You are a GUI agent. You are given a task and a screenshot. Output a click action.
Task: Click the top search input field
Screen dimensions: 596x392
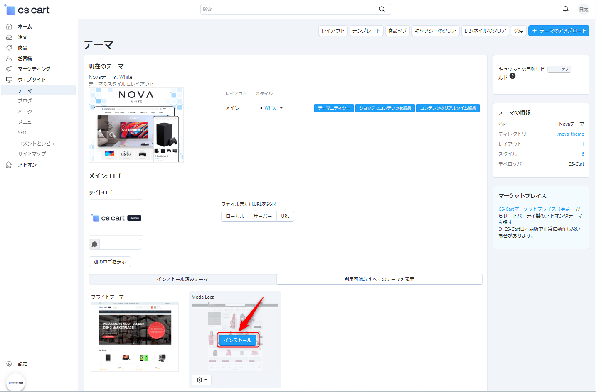289,9
